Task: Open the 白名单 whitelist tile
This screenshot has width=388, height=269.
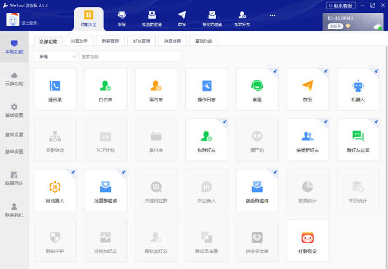Action: (106, 89)
